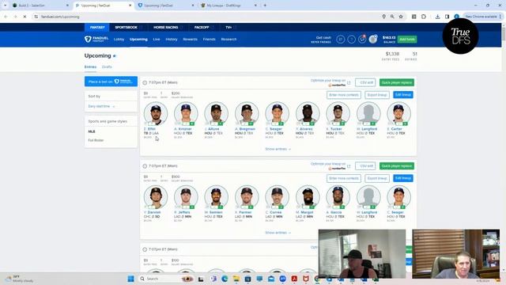Expand Show entries on the first lineup
The width and height of the screenshot is (506, 285).
[x=278, y=149]
